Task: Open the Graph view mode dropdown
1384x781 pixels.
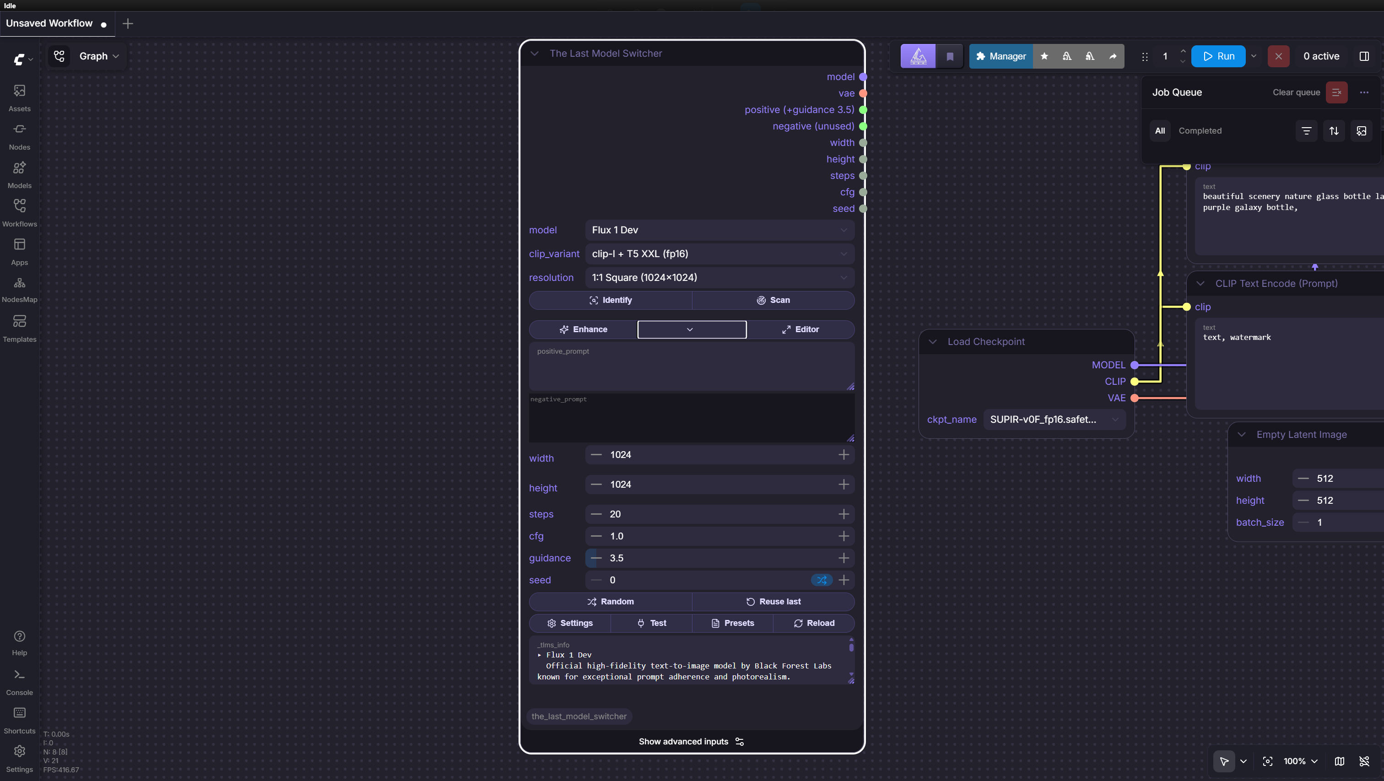Action: pyautogui.click(x=99, y=56)
